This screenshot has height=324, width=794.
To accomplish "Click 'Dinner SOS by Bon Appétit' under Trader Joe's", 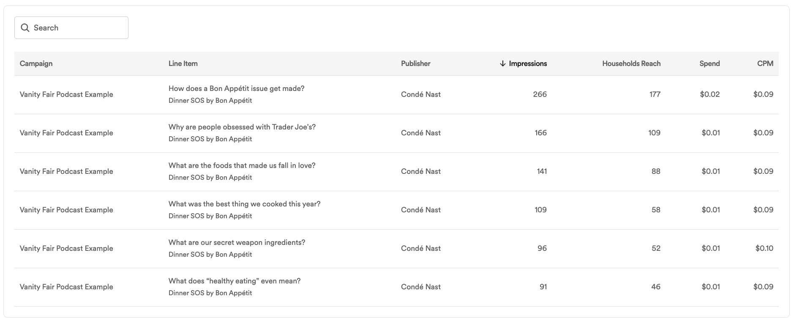I will tap(210, 139).
